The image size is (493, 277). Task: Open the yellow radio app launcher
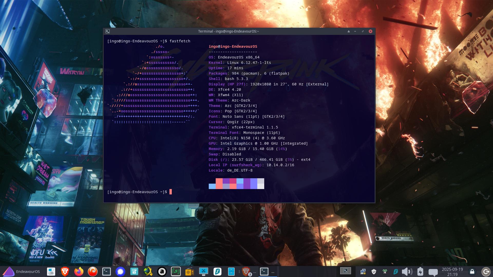(189, 272)
